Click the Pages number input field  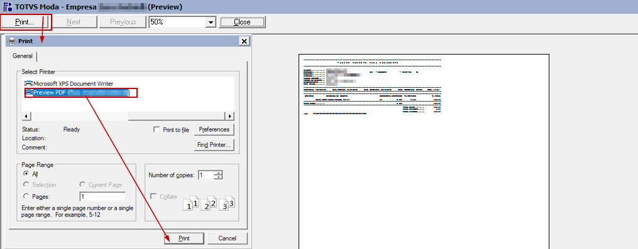click(102, 196)
